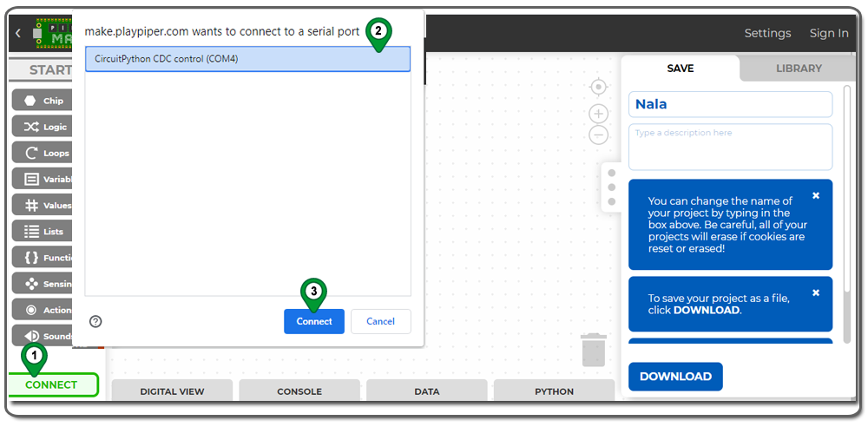The image size is (868, 427).
Task: Zoom in on the workspace
Action: pos(598,114)
